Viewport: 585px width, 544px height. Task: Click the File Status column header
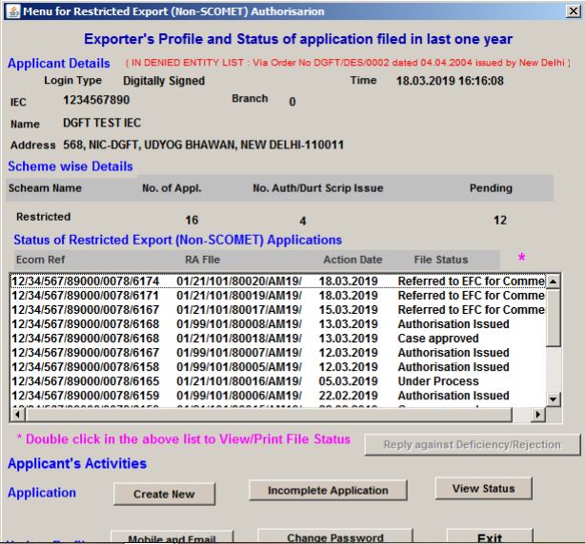440,260
